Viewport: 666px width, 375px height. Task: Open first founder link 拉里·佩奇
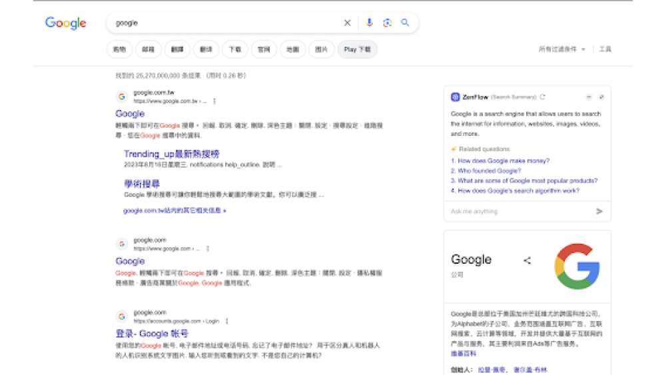[492, 370]
